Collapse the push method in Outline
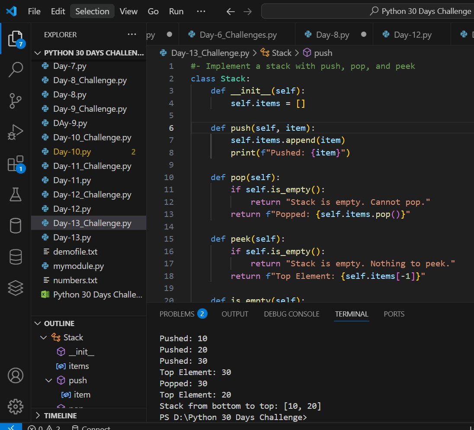474x430 pixels. pos(49,380)
